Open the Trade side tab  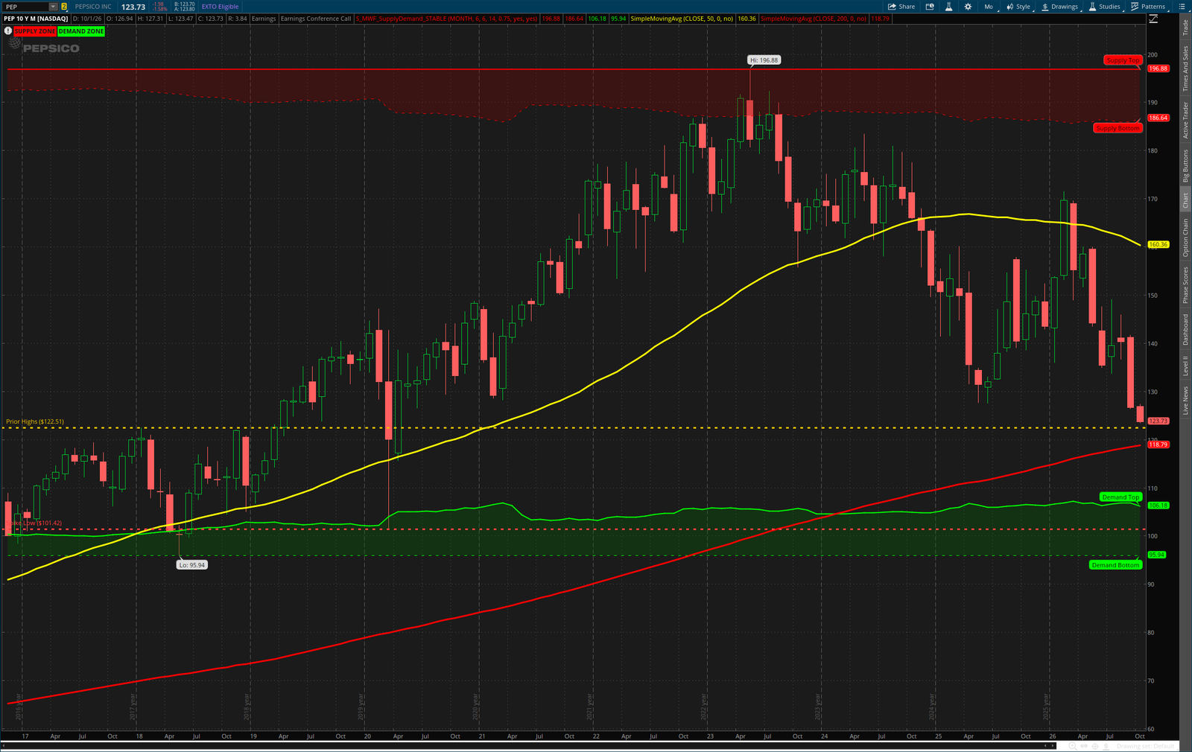pyautogui.click(x=1185, y=28)
